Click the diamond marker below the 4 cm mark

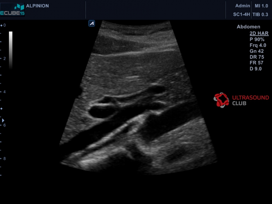pos(1,108)
